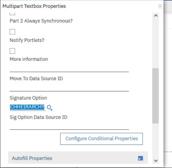172x168 pixels.
Task: Open Configure Conditional Properties
Action: pos(101,139)
